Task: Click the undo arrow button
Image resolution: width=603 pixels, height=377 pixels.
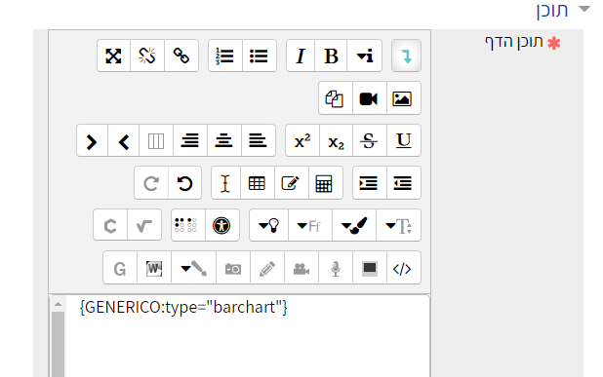Action: point(184,183)
